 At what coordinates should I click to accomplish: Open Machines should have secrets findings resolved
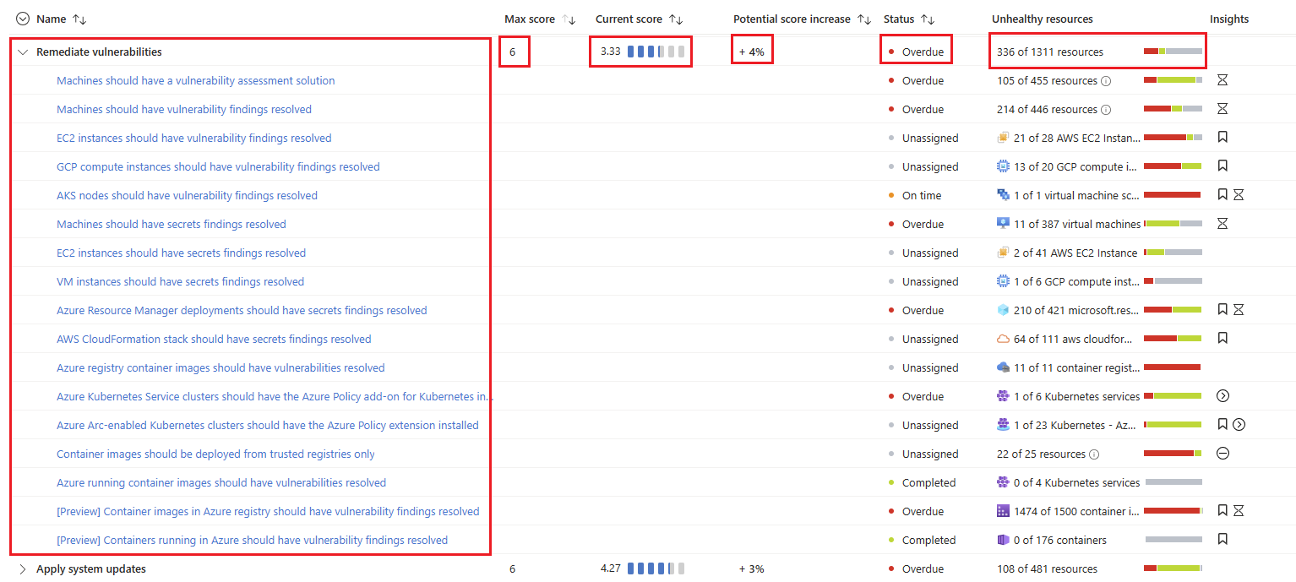172,224
